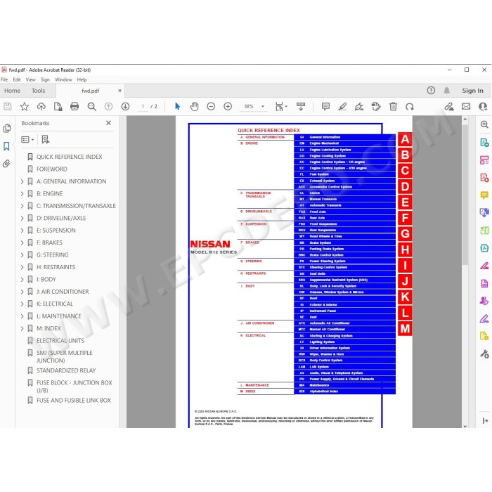
Task: Open the notifications bell
Action: [447, 91]
